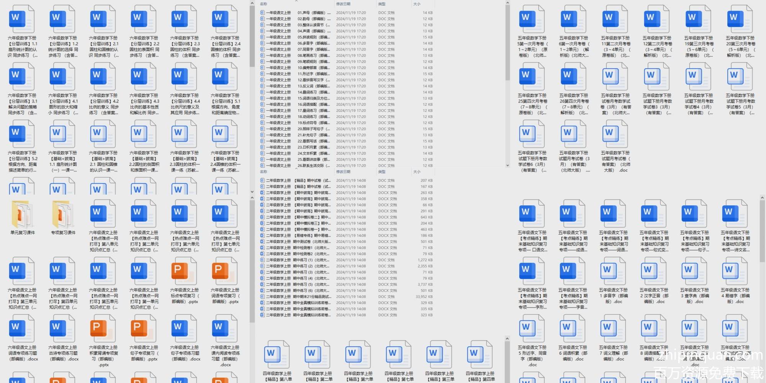Select 二年级数学上册 期中期末21份精品测试 file row

pos(295,297)
